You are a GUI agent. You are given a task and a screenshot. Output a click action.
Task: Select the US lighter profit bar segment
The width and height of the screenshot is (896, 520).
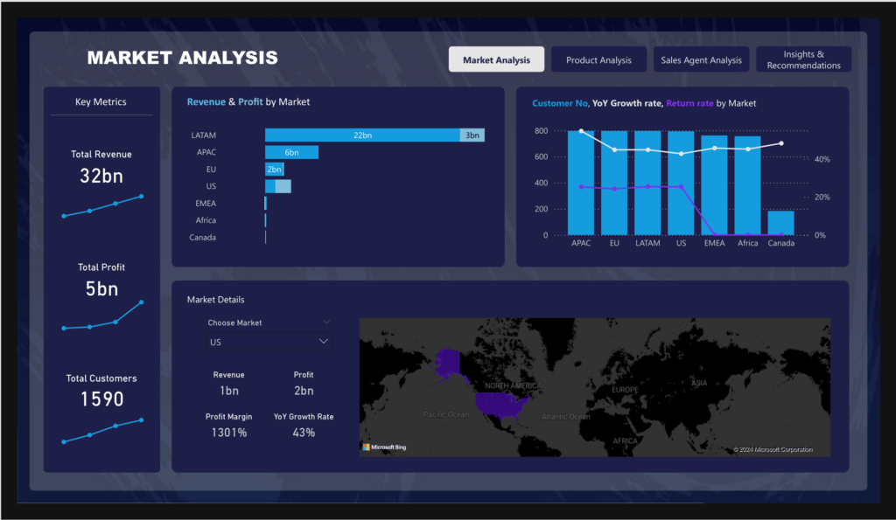(283, 186)
